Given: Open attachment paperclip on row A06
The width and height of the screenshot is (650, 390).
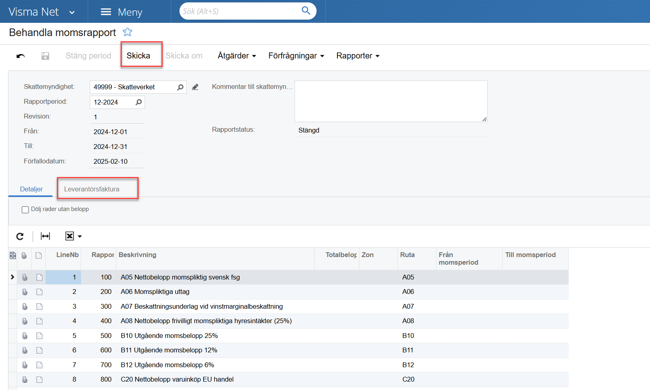Looking at the screenshot, I should (x=25, y=292).
